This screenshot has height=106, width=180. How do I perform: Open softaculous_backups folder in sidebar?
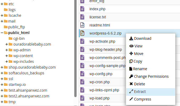click(26, 73)
